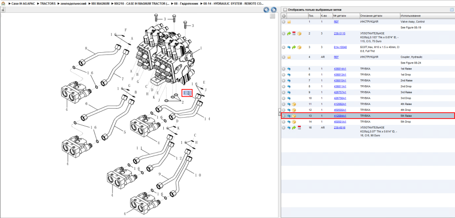Click 'Использование' column header

[x=427, y=16]
